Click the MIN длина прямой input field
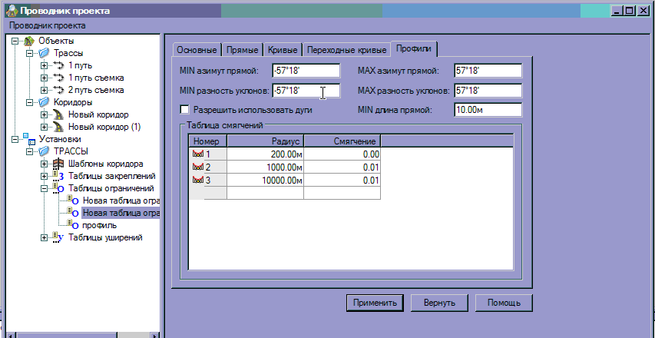 pos(486,110)
